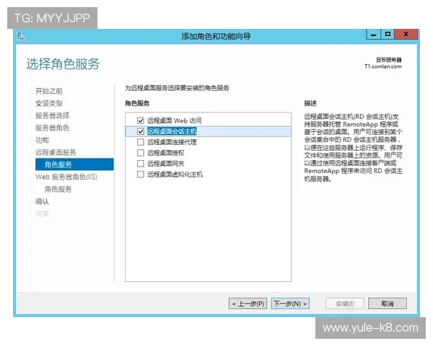The height and width of the screenshot is (346, 433).
Task: Enable the 远程桌面虚拟化主机 checkbox
Action: [x=141, y=174]
